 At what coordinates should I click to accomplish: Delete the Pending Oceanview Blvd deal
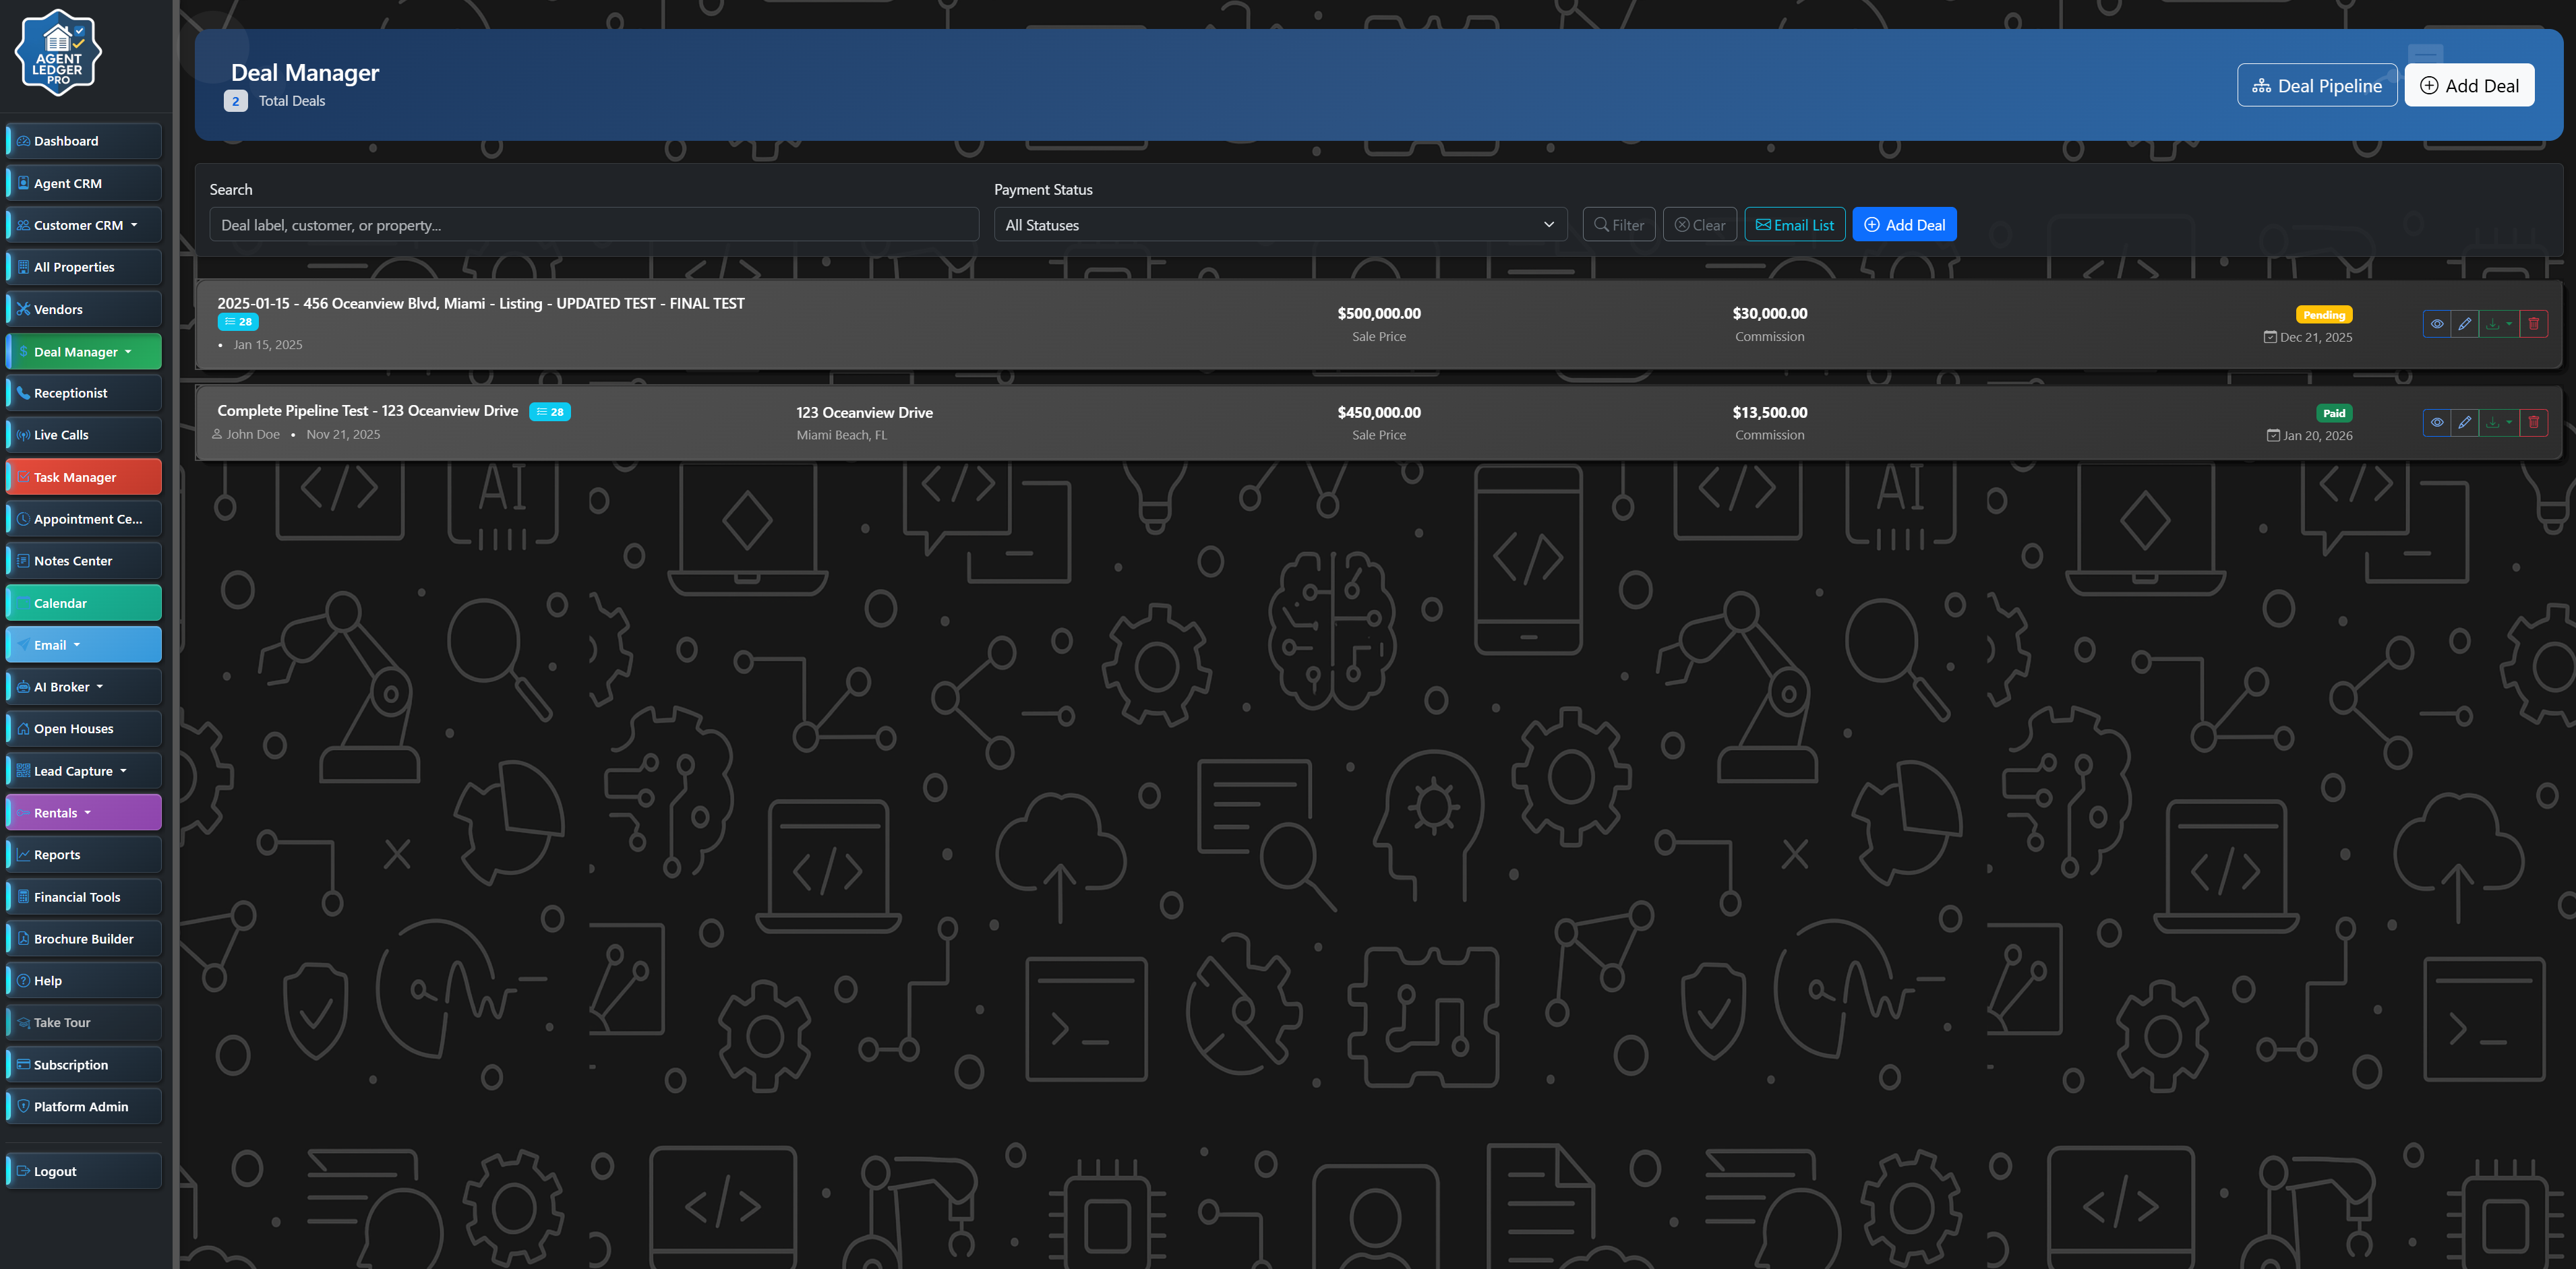coord(2533,324)
